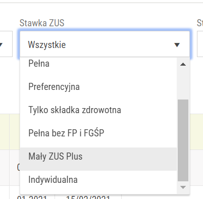Click the Wszystkie selected value text
203x199 pixels.
coord(47,45)
